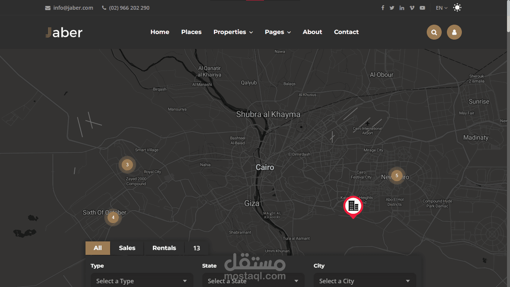
Task: Click the envelope icon beside info@jaber.com
Action: 48,8
